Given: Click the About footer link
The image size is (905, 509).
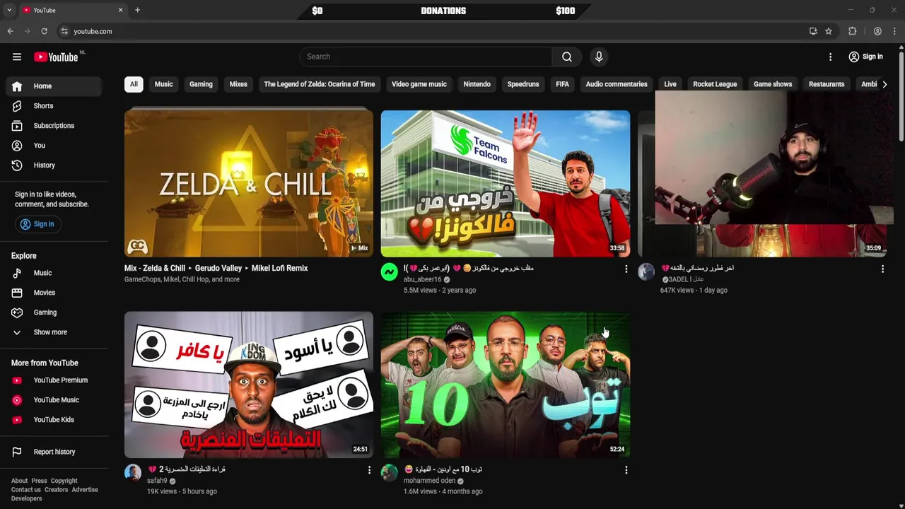Looking at the screenshot, I should point(20,481).
